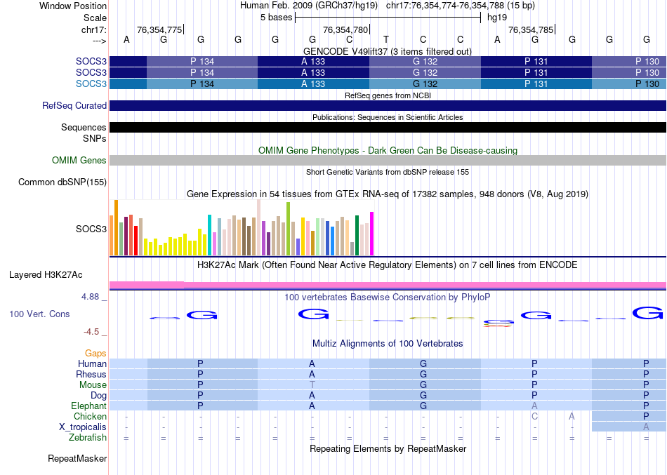The height and width of the screenshot is (475, 667).
Task: Click the X_tropicalis species label
Action: pos(83,427)
